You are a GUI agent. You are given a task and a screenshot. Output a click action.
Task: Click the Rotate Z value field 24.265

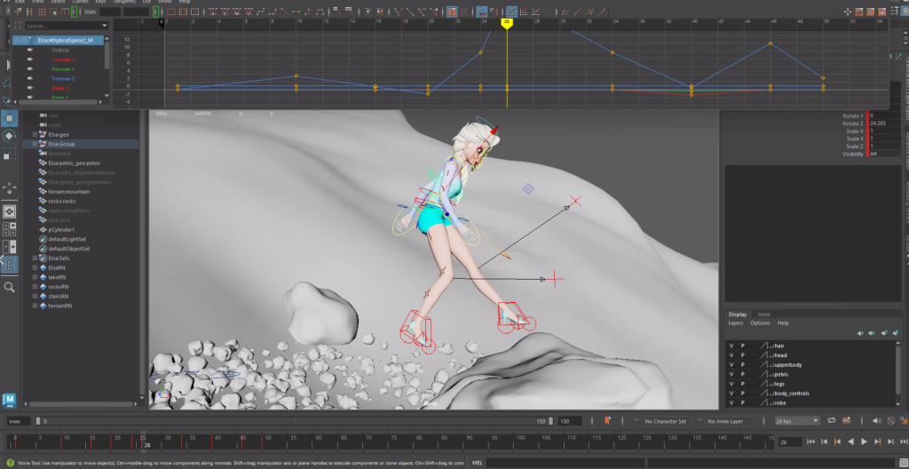(885, 123)
